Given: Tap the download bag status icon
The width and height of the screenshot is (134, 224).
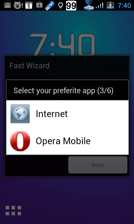Looking at the screenshot, I should 39,5.
